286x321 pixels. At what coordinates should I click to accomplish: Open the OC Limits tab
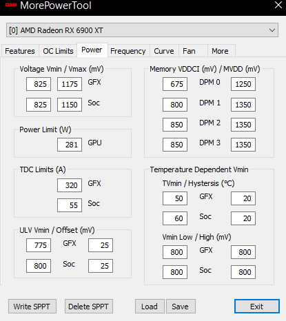[x=58, y=51]
